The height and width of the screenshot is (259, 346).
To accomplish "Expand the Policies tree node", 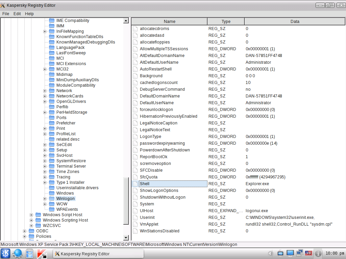I will (24, 236).
